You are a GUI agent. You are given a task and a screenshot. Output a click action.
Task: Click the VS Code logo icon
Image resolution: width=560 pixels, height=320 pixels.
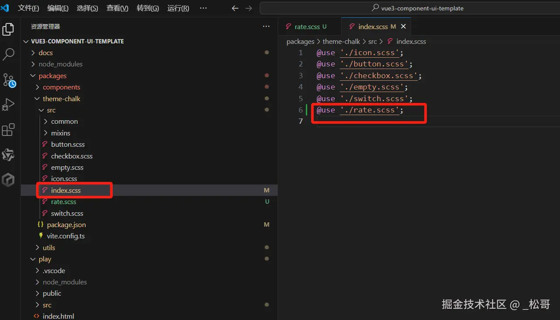coord(5,8)
